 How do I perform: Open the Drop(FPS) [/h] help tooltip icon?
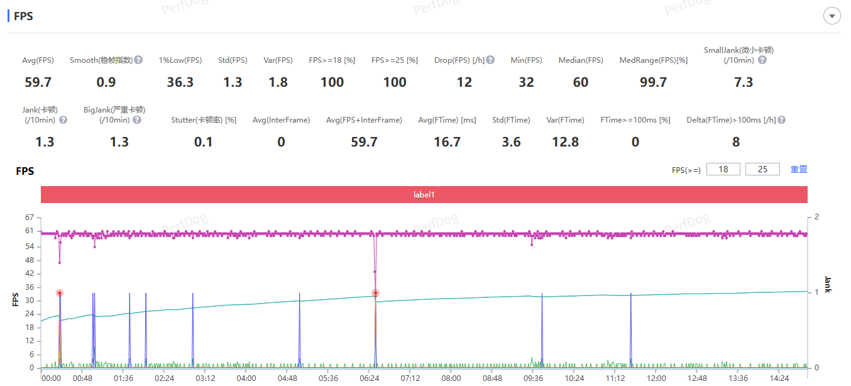click(490, 60)
